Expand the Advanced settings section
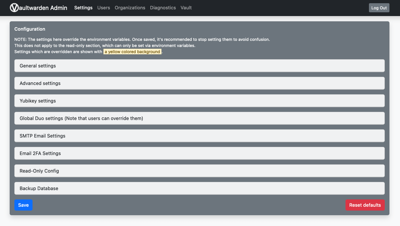This screenshot has width=400, height=226. click(40, 84)
